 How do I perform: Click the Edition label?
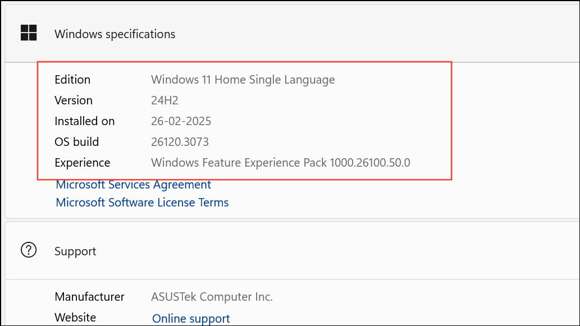coord(72,80)
